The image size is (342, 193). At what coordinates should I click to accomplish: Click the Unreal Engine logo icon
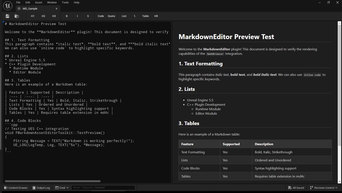[x=8, y=6]
